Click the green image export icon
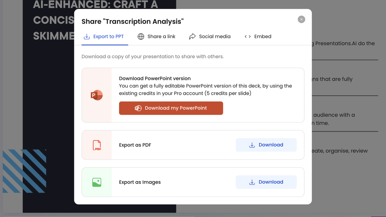Image resolution: width=386 pixels, height=217 pixels. pos(96,182)
